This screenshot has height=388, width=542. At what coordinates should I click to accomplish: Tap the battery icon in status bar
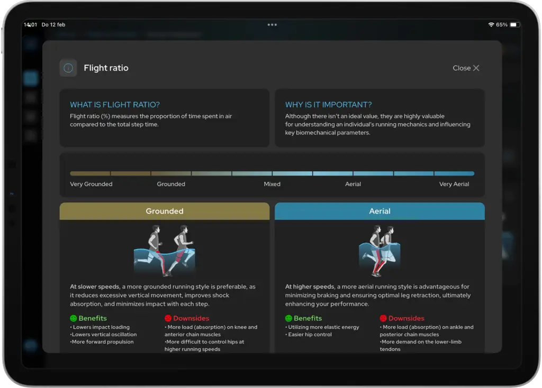click(514, 25)
